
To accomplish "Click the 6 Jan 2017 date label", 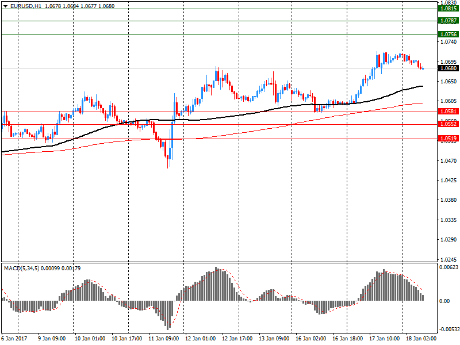I will coord(14,339).
